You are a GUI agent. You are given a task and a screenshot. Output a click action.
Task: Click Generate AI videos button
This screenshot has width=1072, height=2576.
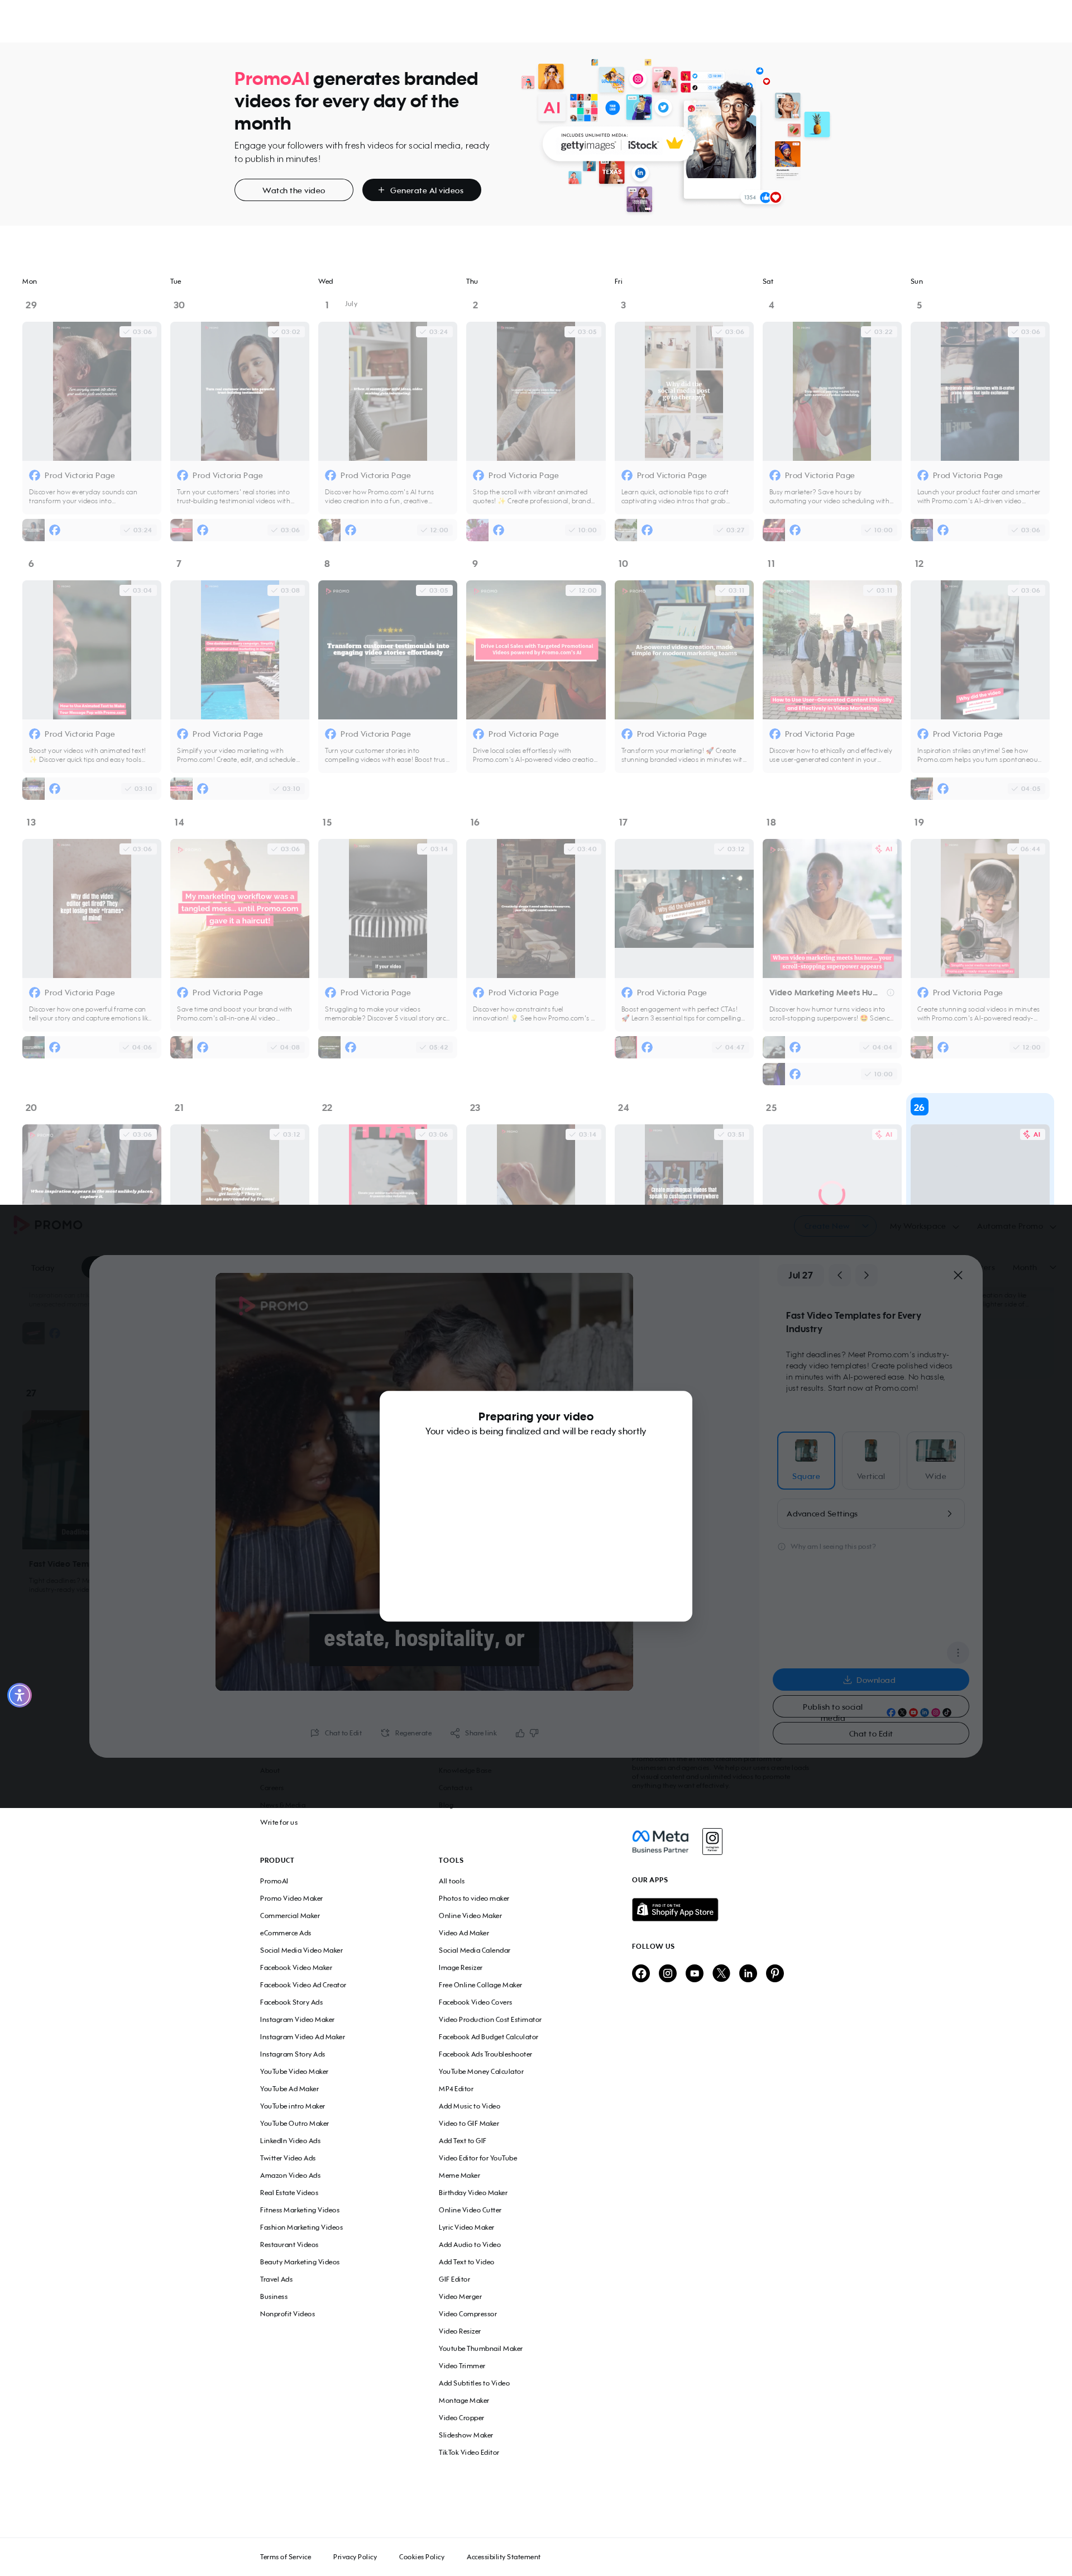421,190
